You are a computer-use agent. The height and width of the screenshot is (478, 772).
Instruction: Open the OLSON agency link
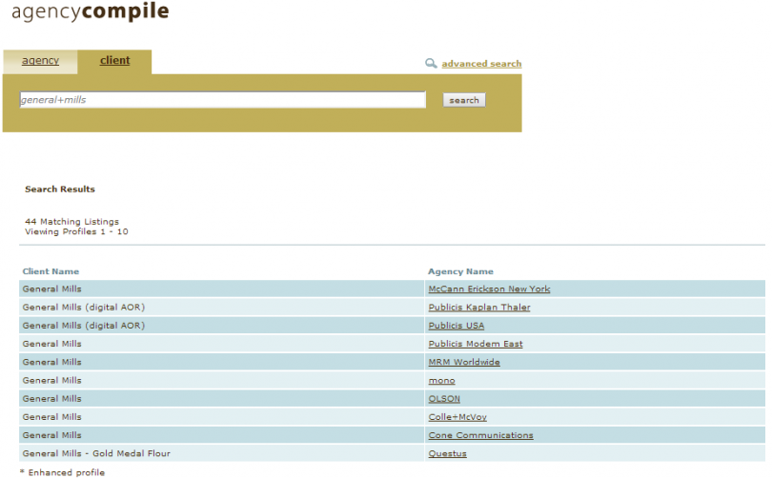444,399
